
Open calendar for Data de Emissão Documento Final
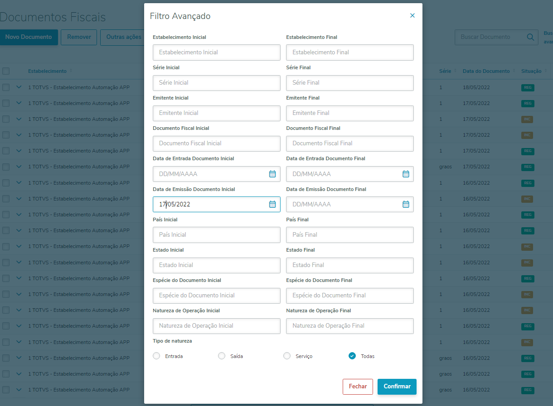406,204
